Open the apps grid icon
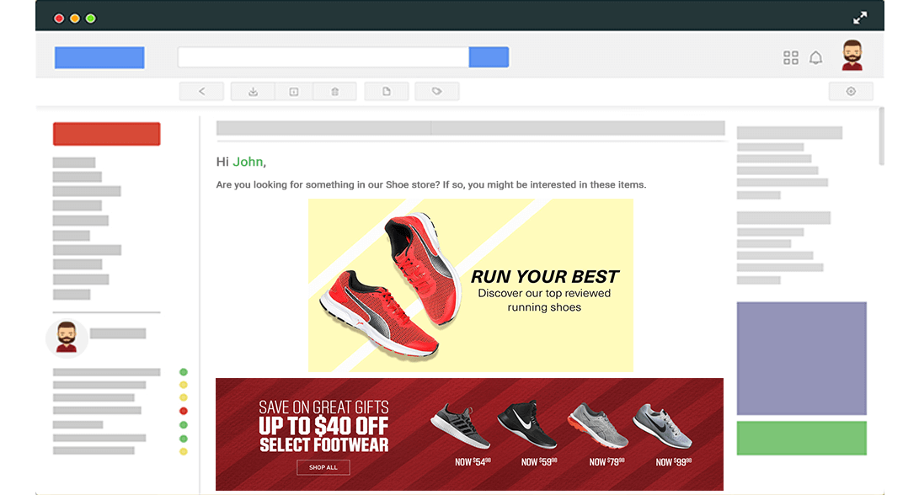 [x=791, y=57]
